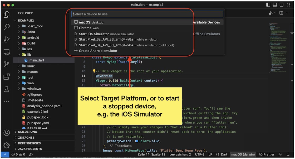Screen dimensions: 295x159
Task: Show additional activity bar views
Action: 7,102
